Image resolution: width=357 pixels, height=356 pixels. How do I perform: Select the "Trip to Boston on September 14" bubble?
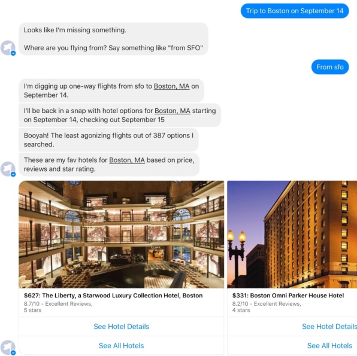pos(295,11)
